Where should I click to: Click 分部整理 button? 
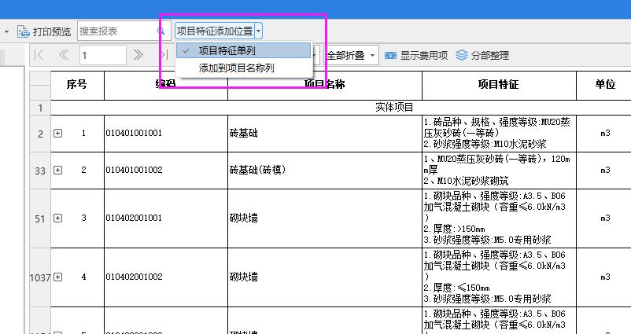coord(482,55)
